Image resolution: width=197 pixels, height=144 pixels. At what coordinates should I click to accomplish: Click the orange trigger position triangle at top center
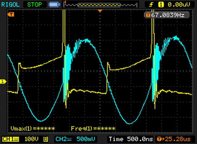click(100, 11)
